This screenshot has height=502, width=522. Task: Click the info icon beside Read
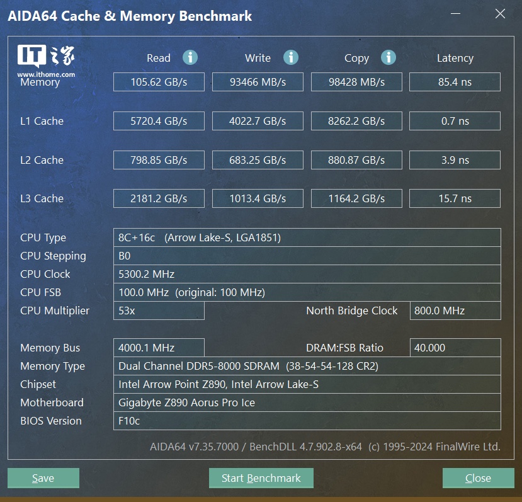[190, 57]
